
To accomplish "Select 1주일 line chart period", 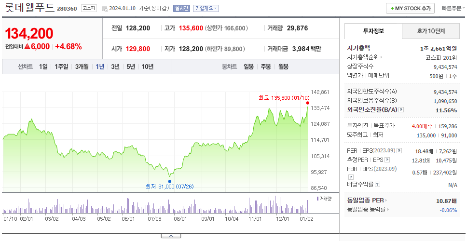I will [x=61, y=67].
